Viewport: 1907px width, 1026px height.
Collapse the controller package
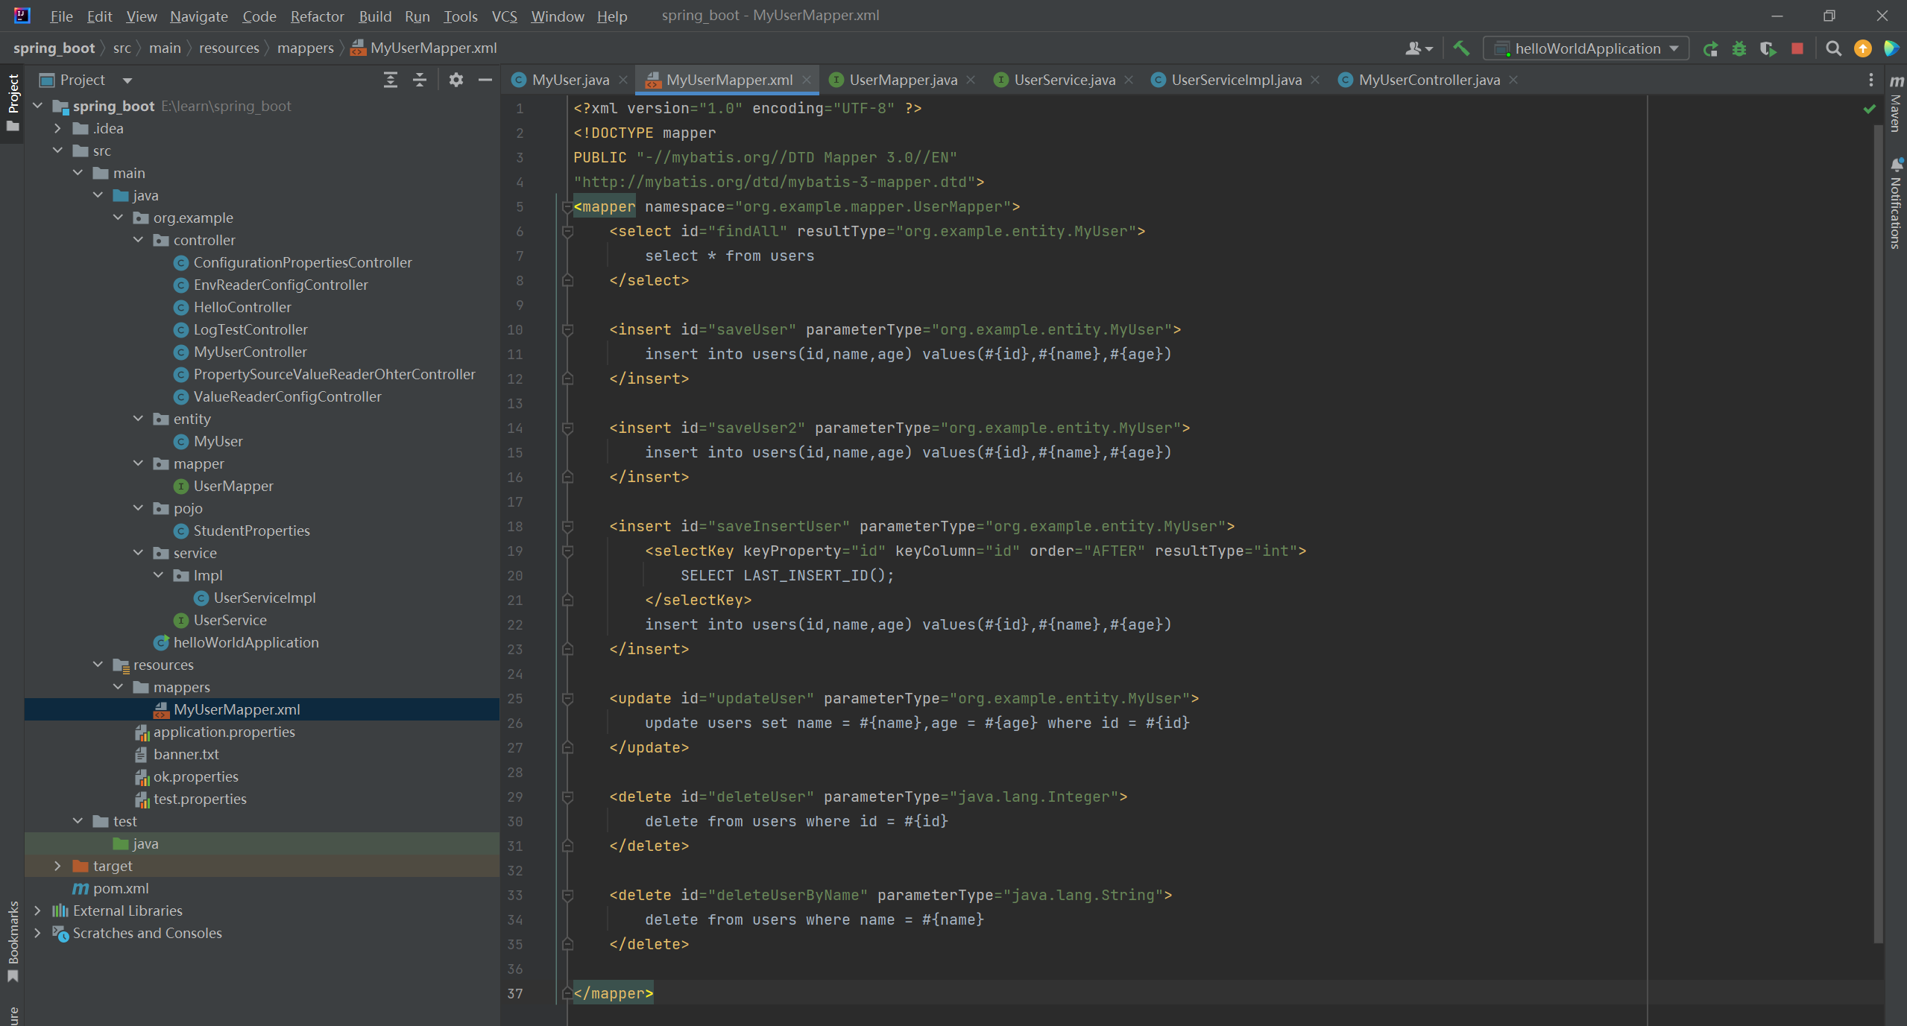point(138,240)
